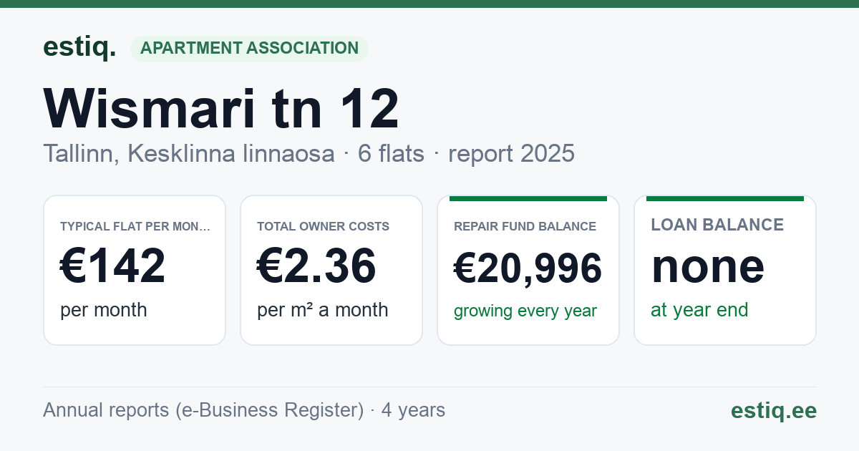Image resolution: width=859 pixels, height=451 pixels.
Task: Click the 'at year end' text
Action: point(699,310)
